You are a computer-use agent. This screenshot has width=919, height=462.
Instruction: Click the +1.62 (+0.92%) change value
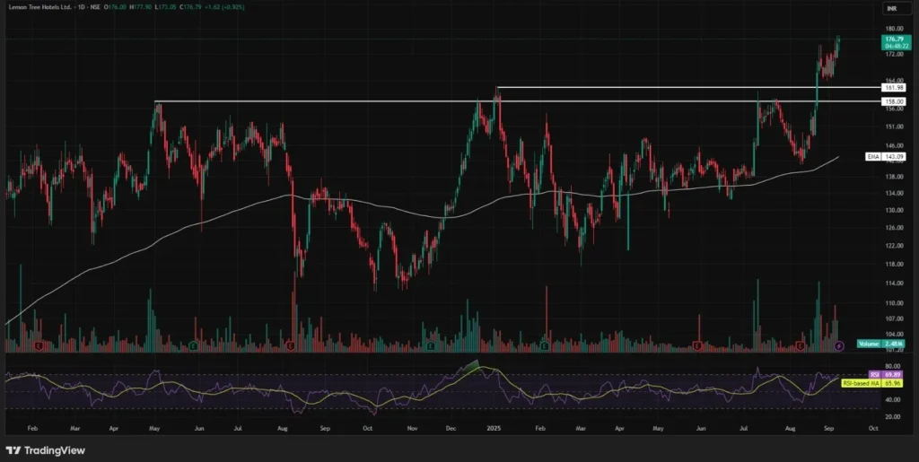click(x=223, y=7)
